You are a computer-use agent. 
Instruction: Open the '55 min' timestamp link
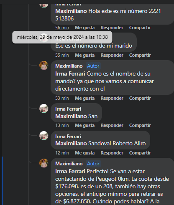62,55
